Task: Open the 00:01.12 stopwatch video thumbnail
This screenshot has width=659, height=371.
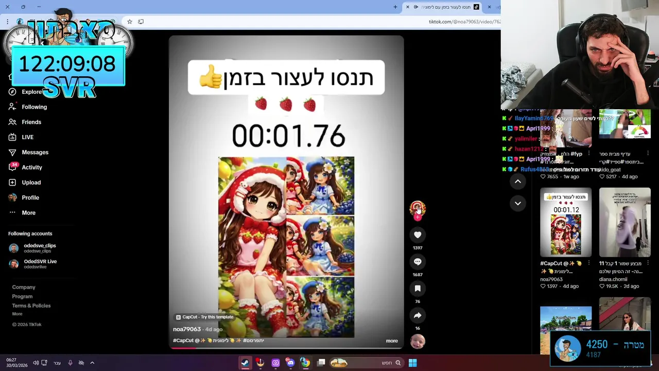Action: [566, 222]
